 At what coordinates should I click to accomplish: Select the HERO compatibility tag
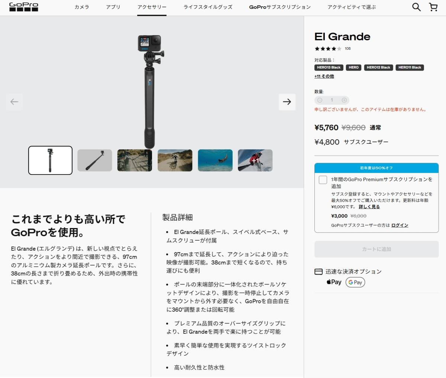354,68
